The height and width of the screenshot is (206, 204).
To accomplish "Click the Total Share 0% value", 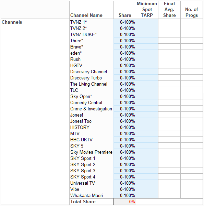I will 125,202.
